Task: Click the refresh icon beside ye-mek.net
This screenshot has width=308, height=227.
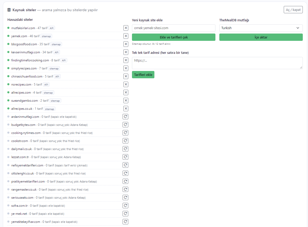Action: click(125, 213)
